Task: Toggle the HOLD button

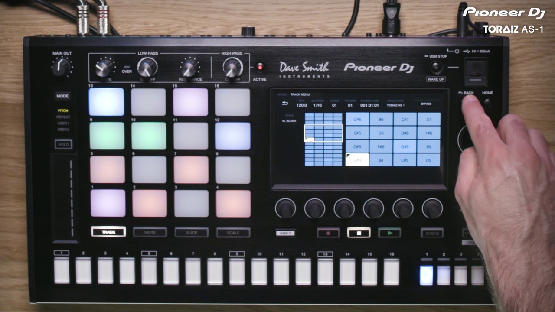Action: [63, 144]
